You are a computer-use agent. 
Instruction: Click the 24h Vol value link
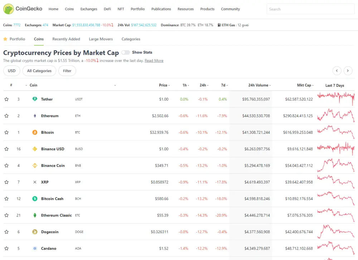click(x=144, y=25)
